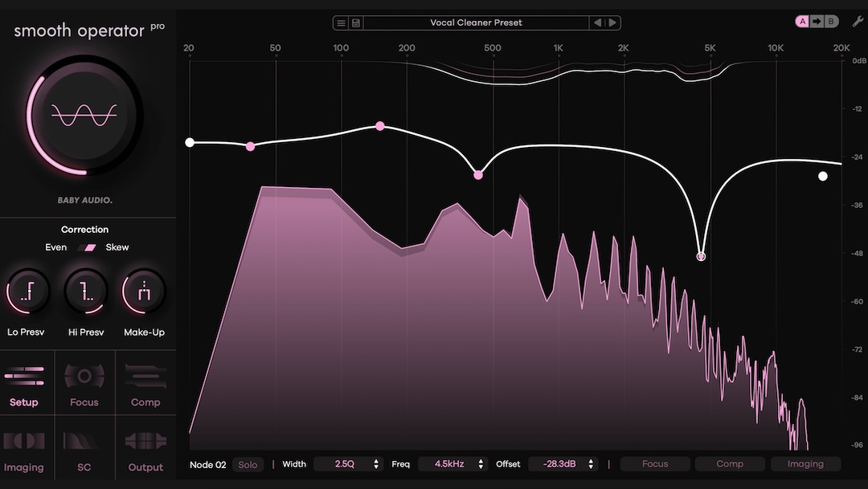
Task: Click the BABY AUDIO logo text
Action: (85, 200)
